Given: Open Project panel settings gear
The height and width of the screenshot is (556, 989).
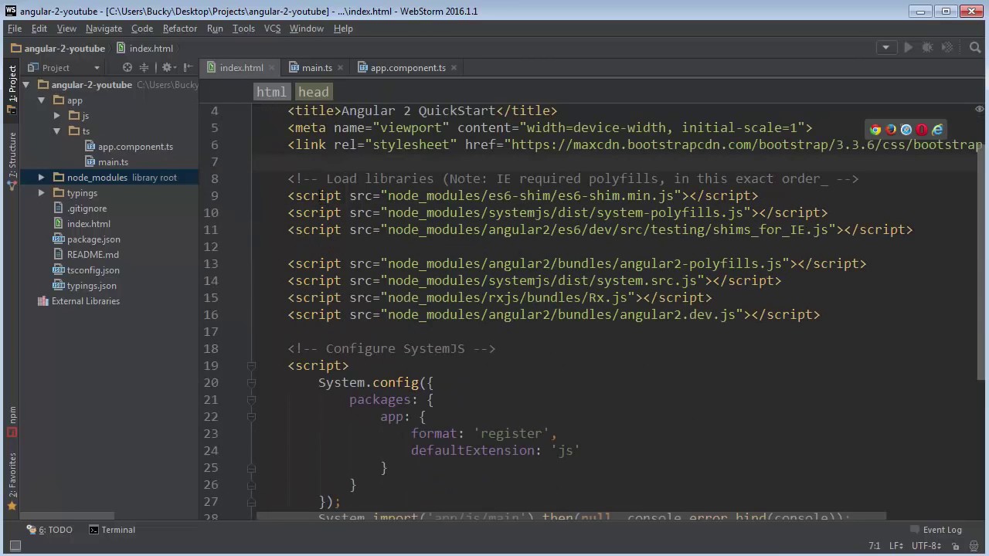Looking at the screenshot, I should [167, 67].
